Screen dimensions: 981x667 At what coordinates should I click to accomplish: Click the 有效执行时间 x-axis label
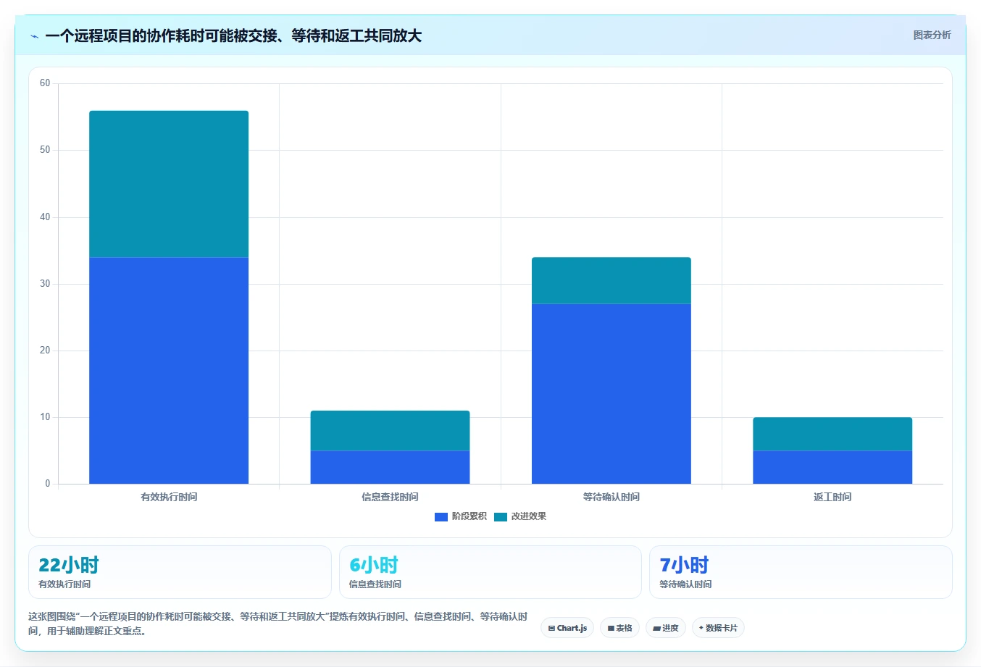169,497
